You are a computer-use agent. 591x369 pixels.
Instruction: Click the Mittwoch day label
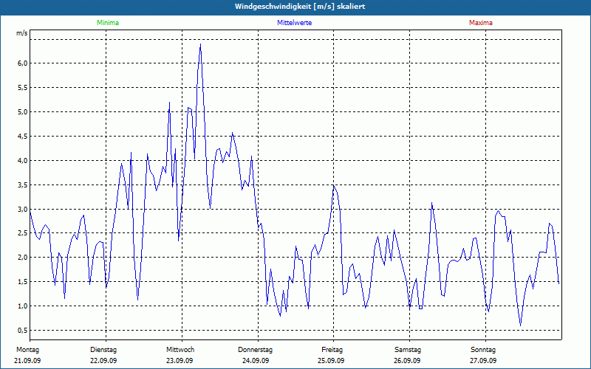[180, 350]
